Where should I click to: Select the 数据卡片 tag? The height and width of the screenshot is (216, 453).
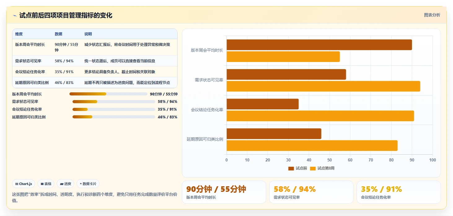click(x=88, y=184)
